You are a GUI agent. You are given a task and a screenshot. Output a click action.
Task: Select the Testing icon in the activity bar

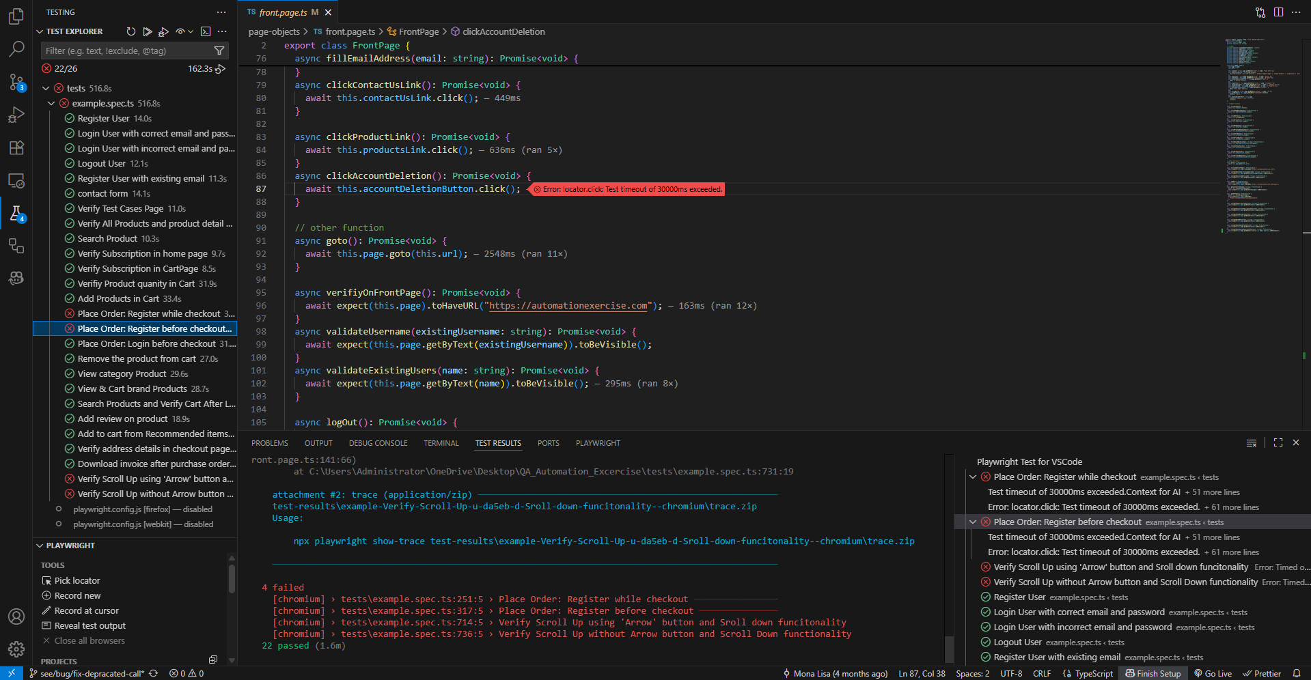point(16,213)
